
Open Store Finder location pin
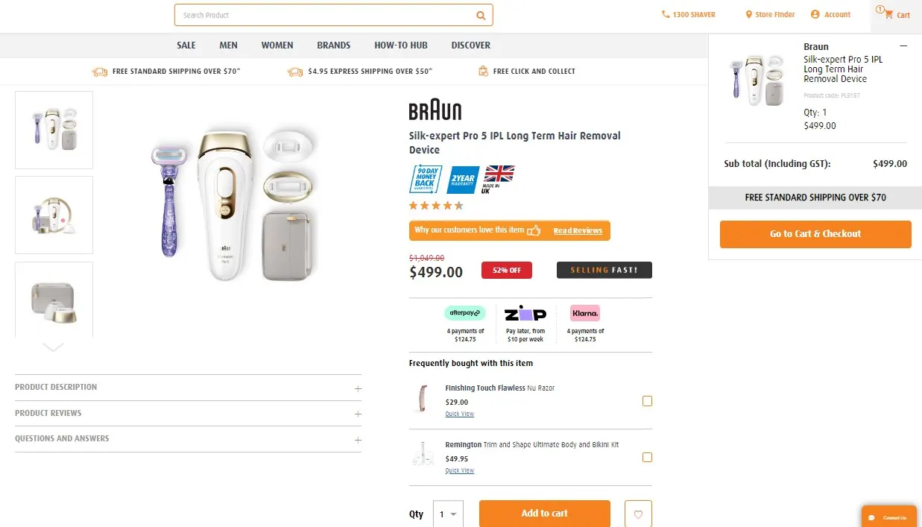(x=748, y=14)
